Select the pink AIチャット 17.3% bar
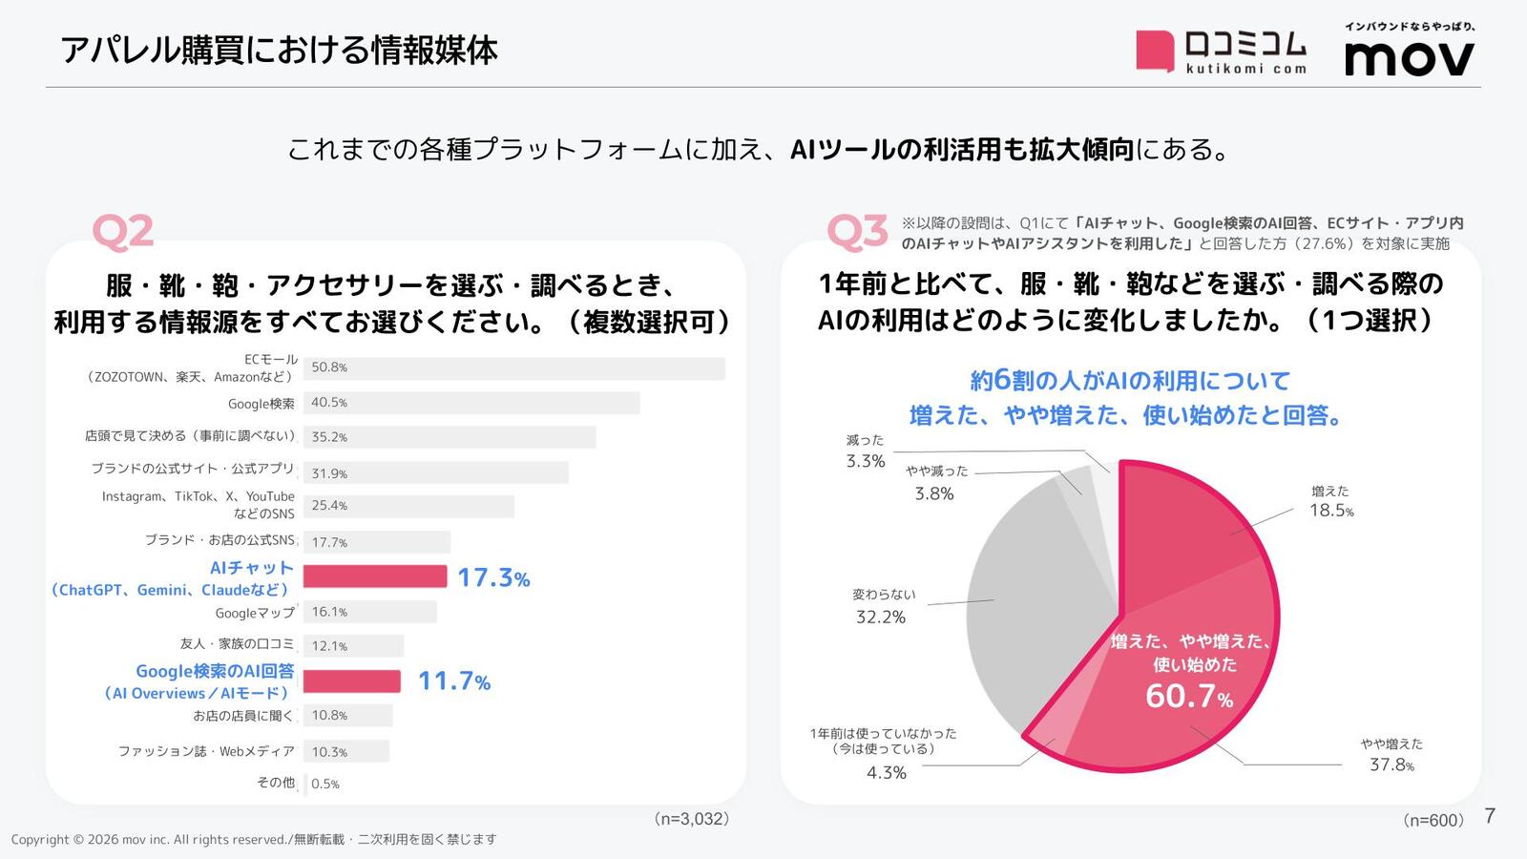Image resolution: width=1527 pixels, height=859 pixels. (x=375, y=576)
